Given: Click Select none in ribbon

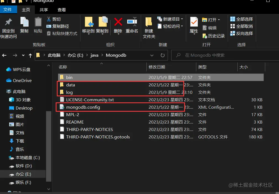Looking at the screenshot, I should [242, 26].
